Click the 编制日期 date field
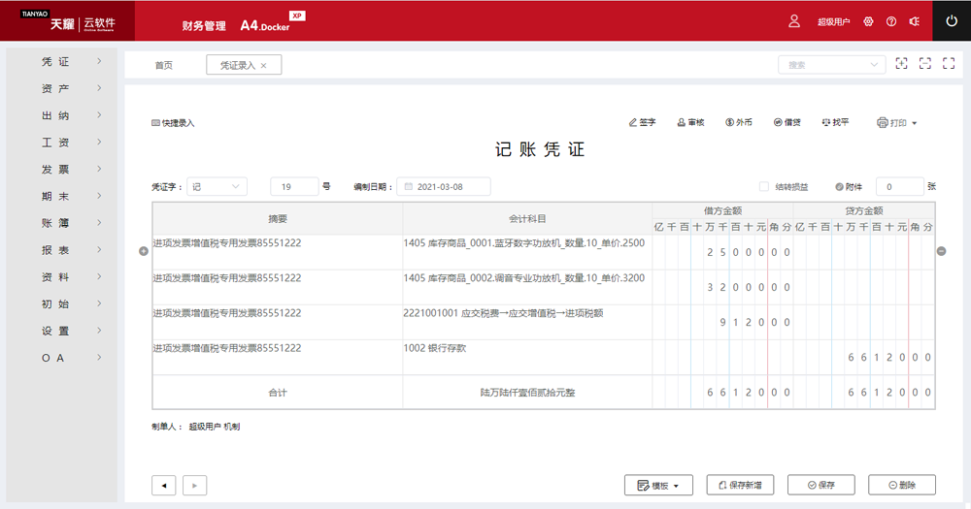 point(445,186)
